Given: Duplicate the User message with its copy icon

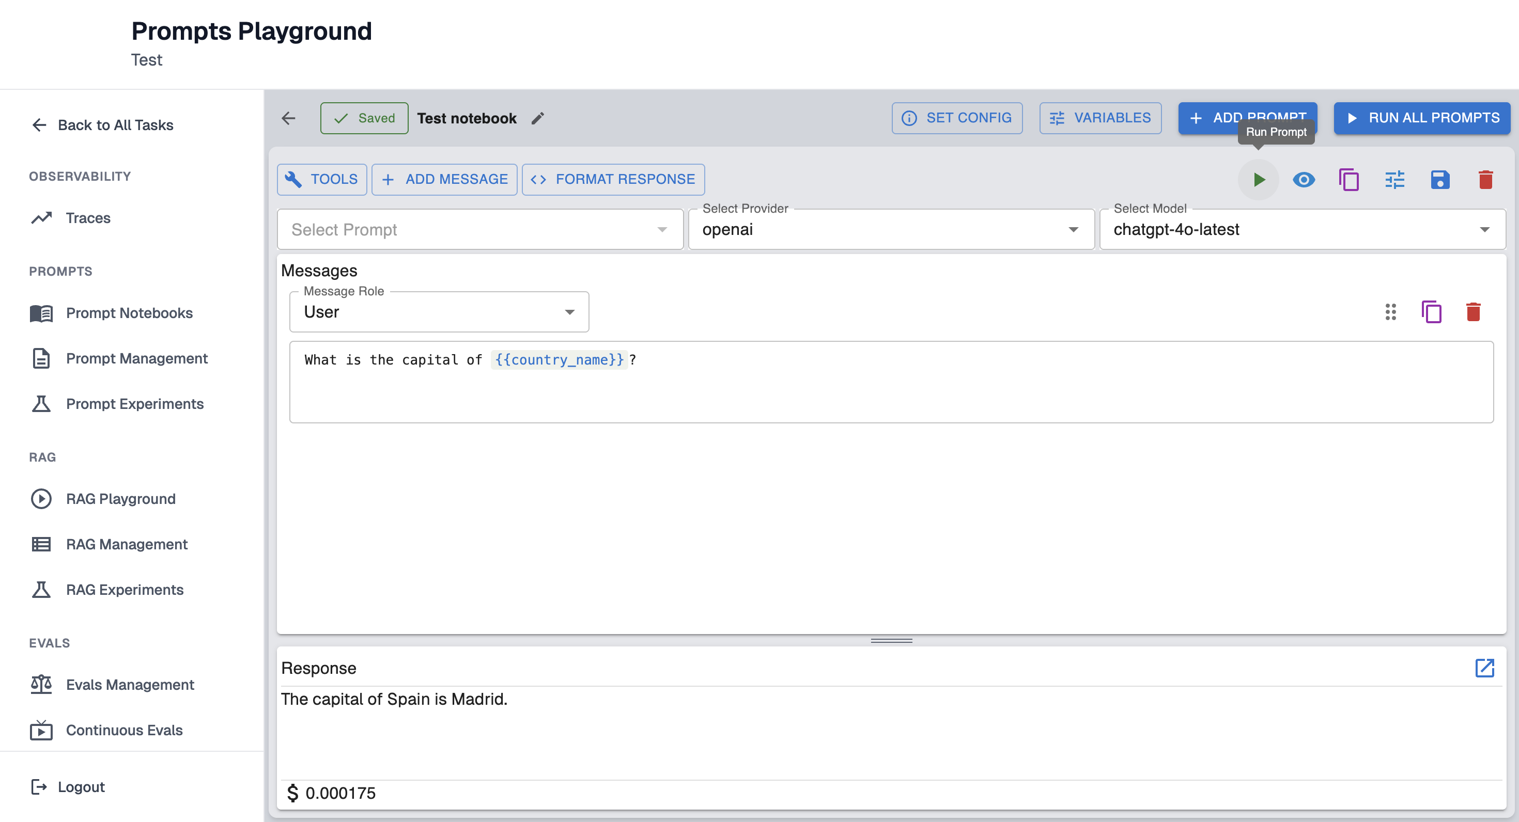Looking at the screenshot, I should pos(1431,312).
